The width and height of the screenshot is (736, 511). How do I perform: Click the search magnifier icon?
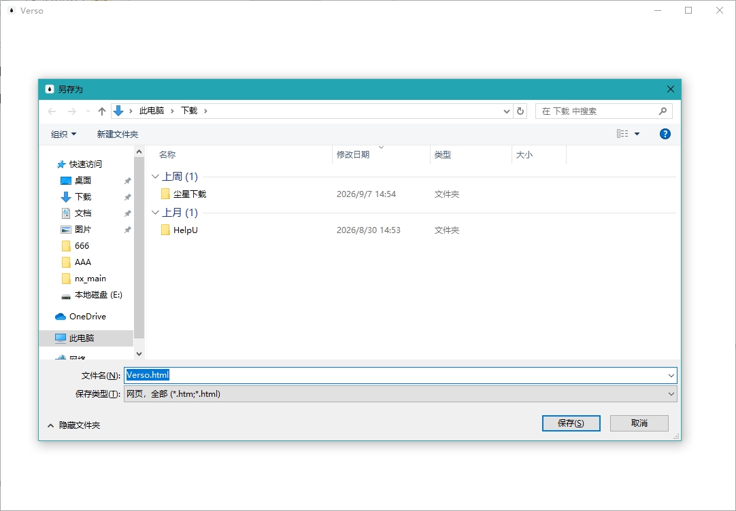tap(663, 111)
